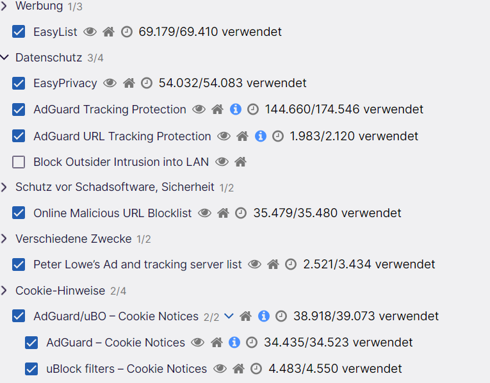Collapse the Datenschutz section
490x383 pixels.
(x=4, y=58)
